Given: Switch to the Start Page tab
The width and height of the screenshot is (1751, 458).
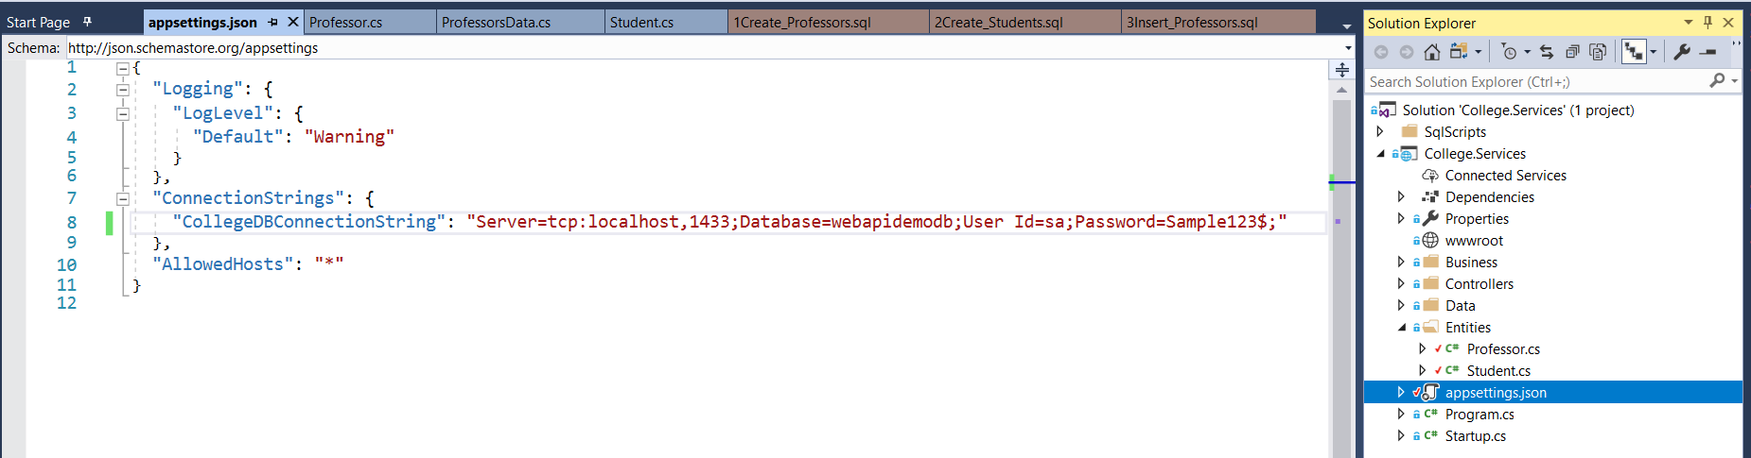Looking at the screenshot, I should [38, 22].
